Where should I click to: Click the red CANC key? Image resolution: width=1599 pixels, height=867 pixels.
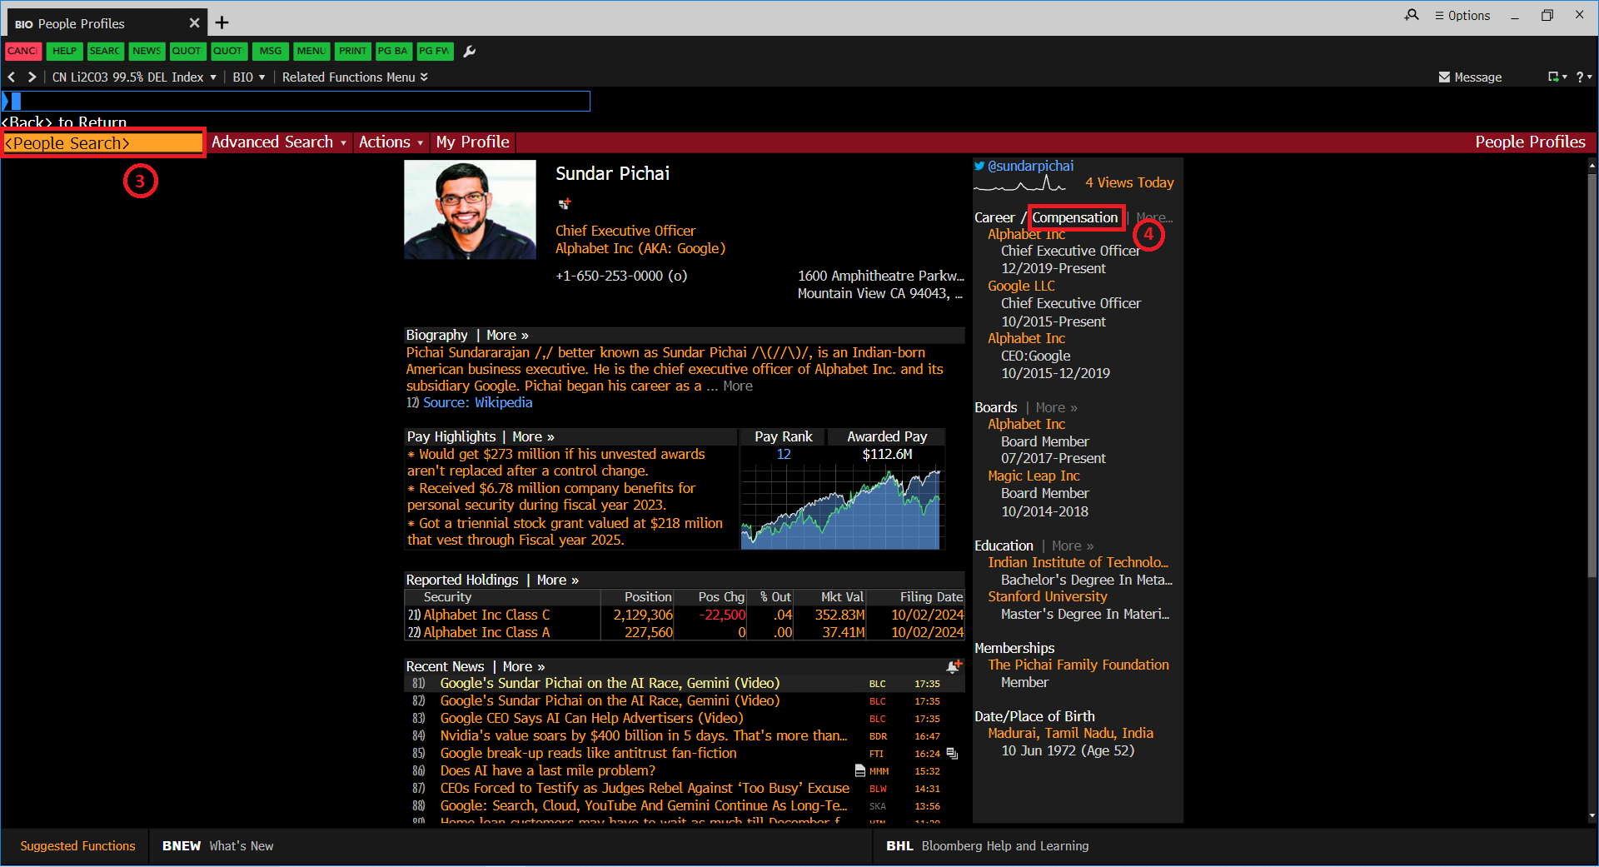pos(22,52)
